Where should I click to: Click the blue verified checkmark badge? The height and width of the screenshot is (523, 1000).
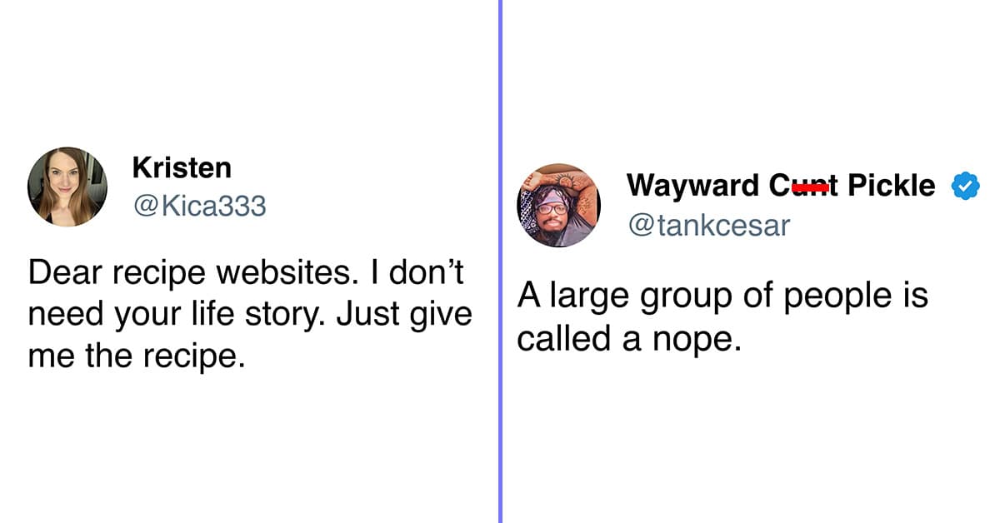[x=966, y=186]
